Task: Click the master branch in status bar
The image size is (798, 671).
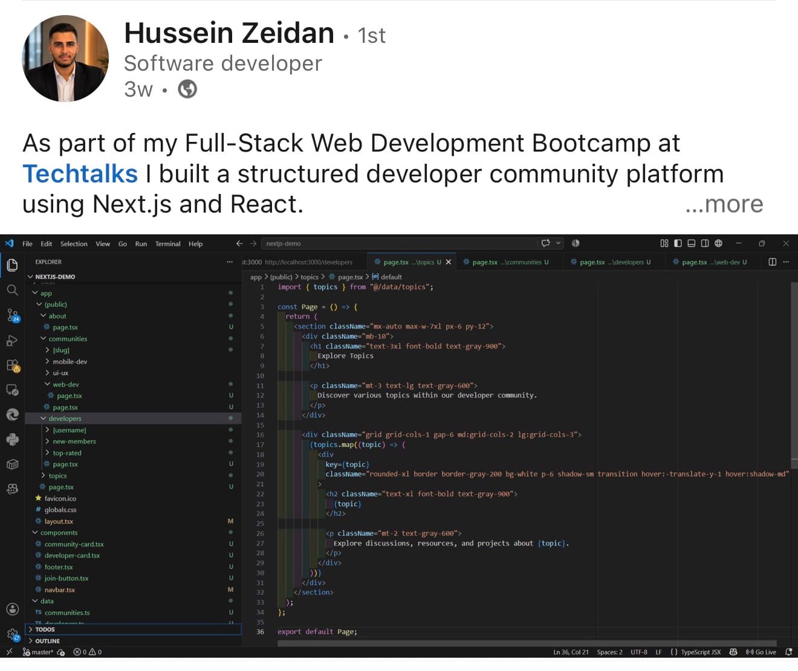Action: [x=38, y=652]
